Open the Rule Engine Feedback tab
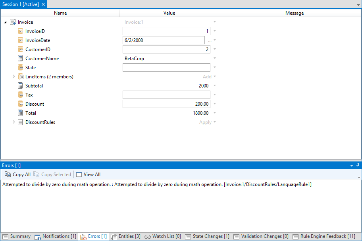The image size is (362, 241). (323, 237)
